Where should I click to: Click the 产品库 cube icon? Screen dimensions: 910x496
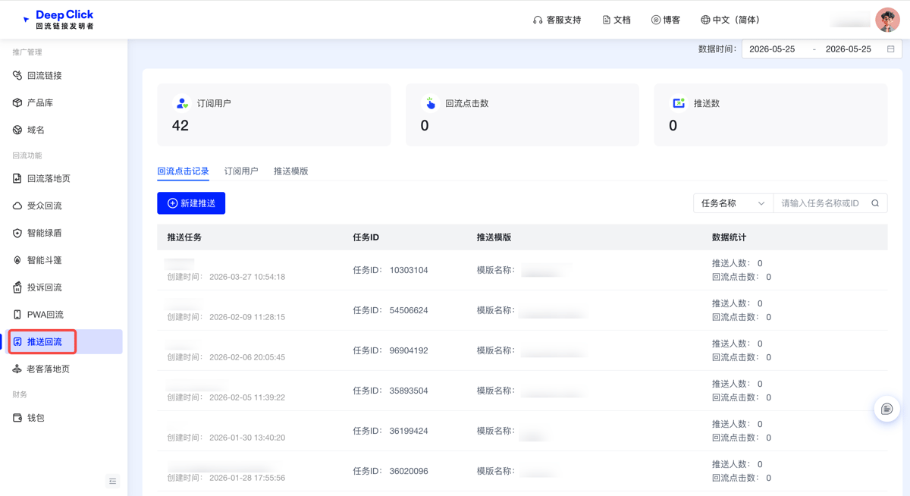17,102
